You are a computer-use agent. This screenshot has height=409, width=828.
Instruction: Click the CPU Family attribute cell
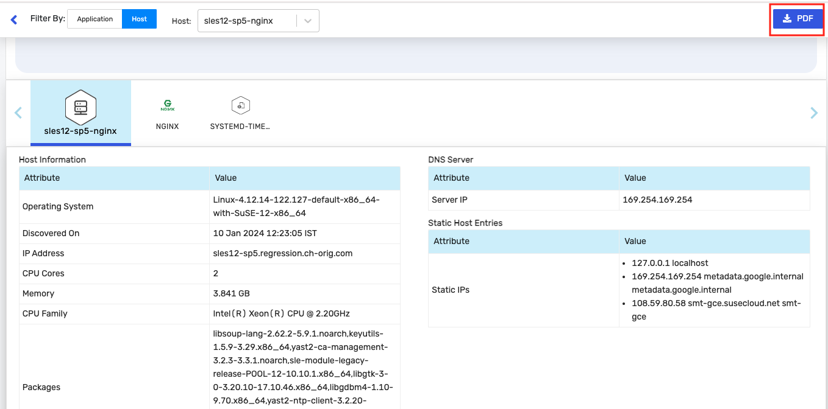[x=114, y=313]
